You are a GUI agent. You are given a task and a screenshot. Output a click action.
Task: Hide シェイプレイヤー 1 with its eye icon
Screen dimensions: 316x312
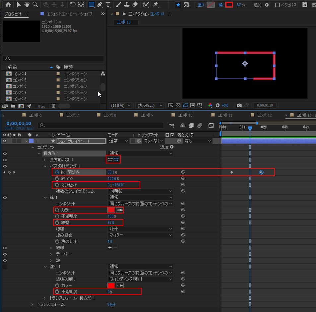click(x=4, y=141)
